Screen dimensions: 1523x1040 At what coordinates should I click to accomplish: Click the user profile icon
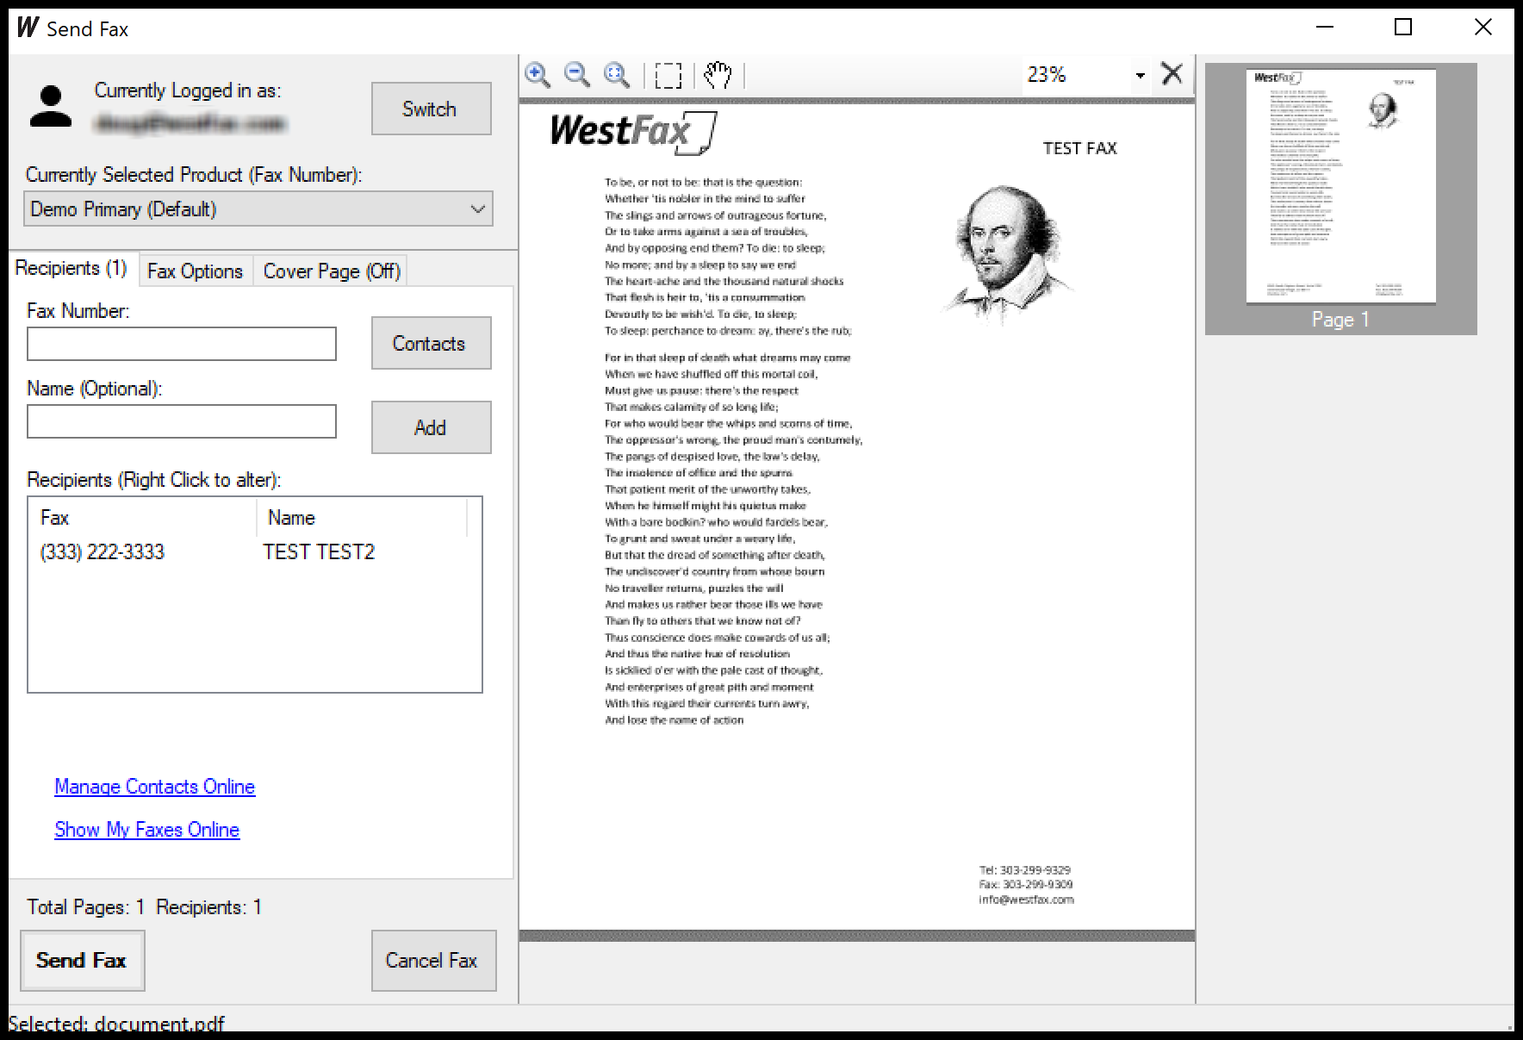pyautogui.click(x=50, y=107)
